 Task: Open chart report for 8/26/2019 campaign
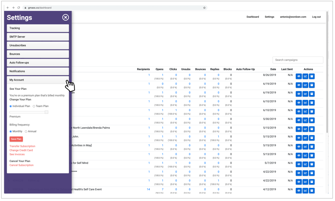pos(305,76)
